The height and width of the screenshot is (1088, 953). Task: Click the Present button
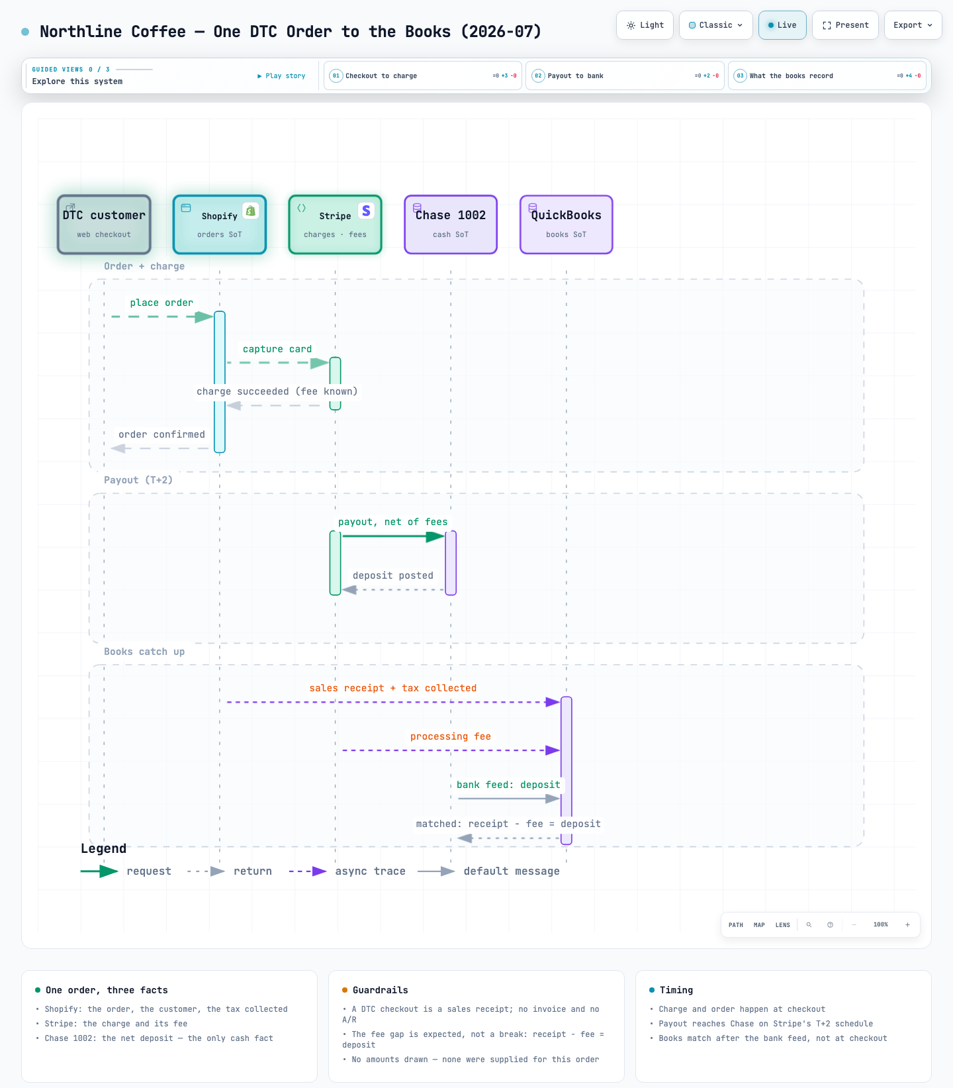(x=846, y=25)
